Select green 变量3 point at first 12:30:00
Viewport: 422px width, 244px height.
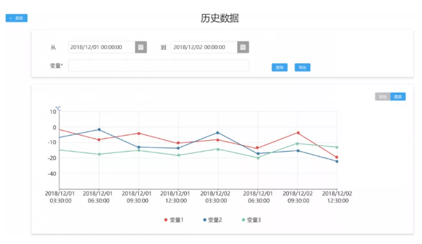click(178, 155)
